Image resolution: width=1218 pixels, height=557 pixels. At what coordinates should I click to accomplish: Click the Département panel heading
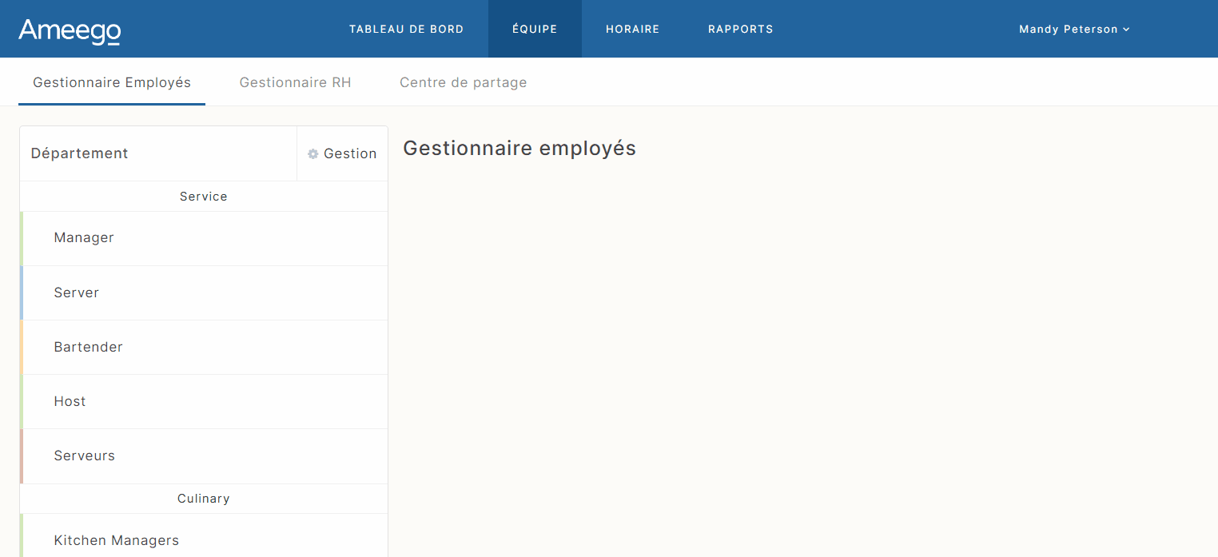pos(79,153)
